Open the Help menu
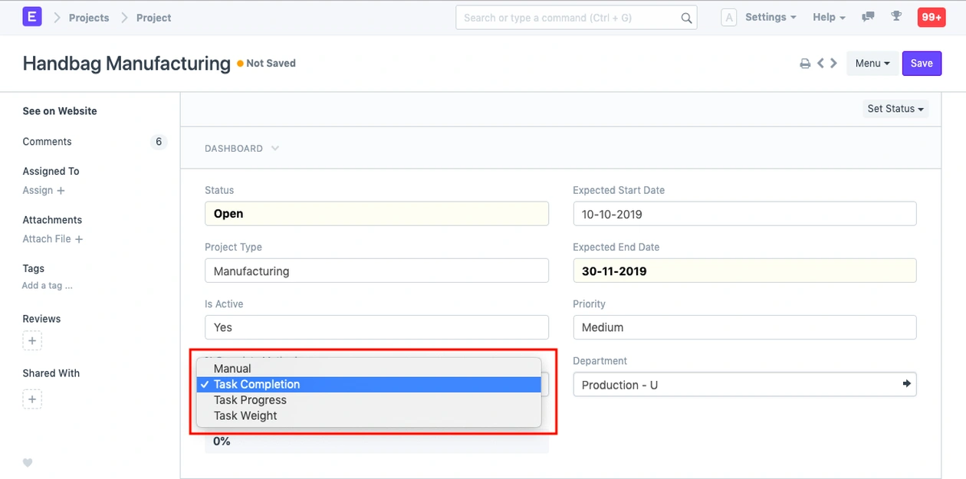This screenshot has height=479, width=966. coord(828,17)
